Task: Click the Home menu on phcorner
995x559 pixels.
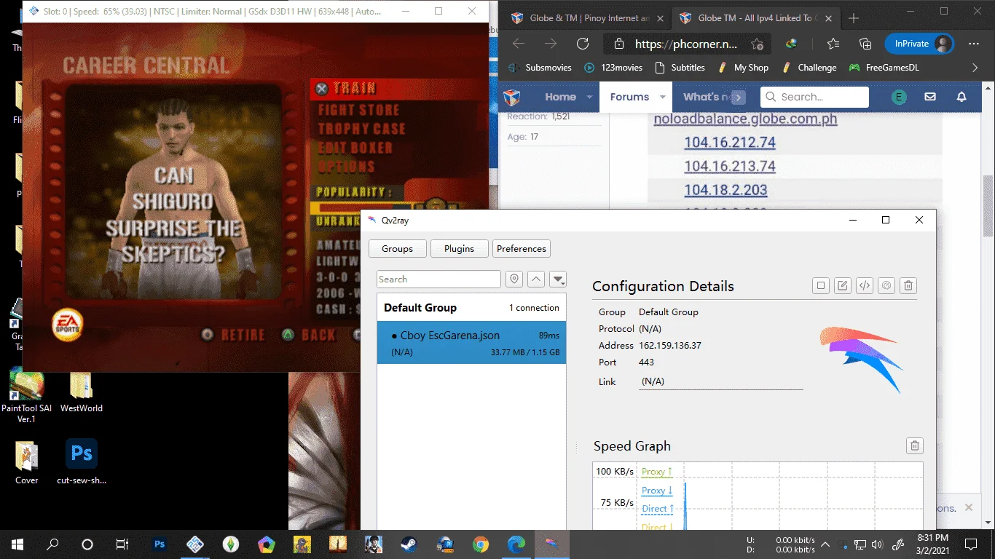Action: 560,97
